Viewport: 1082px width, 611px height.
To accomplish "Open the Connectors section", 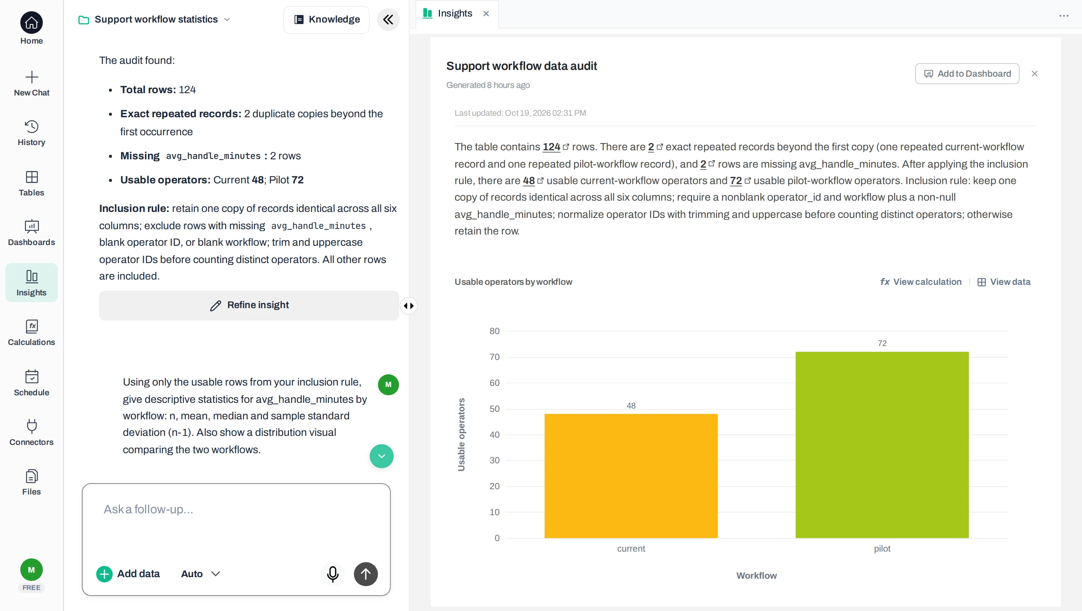I will click(x=32, y=433).
